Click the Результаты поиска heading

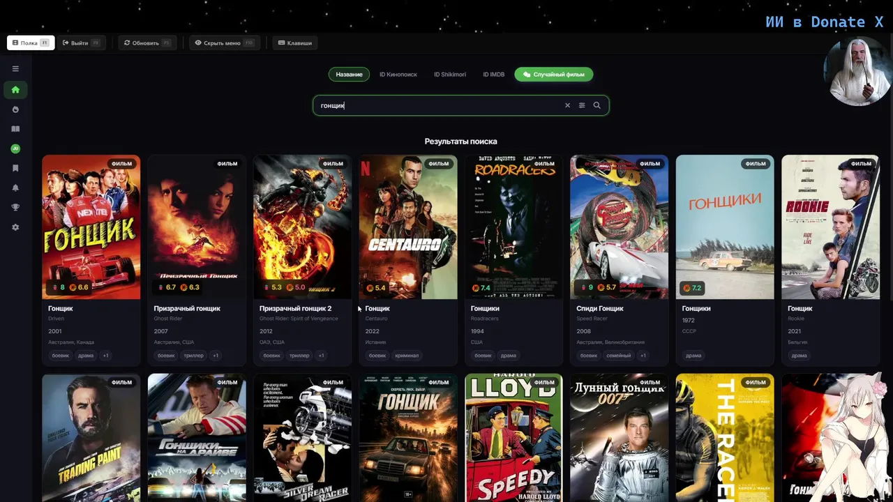461,142
